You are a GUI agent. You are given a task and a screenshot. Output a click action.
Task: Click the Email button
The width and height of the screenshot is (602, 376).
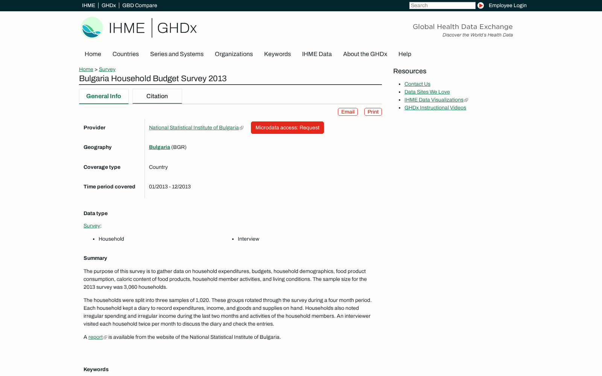(x=348, y=112)
